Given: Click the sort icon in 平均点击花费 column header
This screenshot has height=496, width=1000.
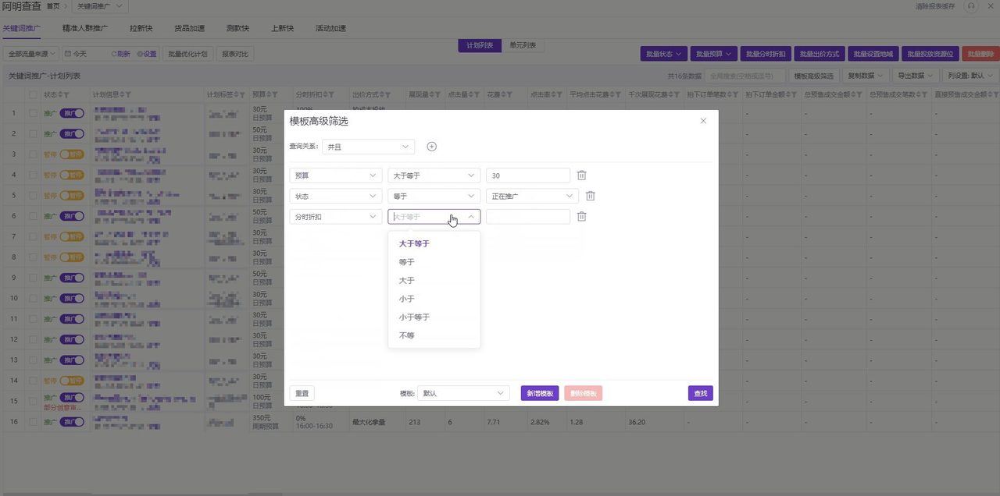Looking at the screenshot, I should click(612, 94).
